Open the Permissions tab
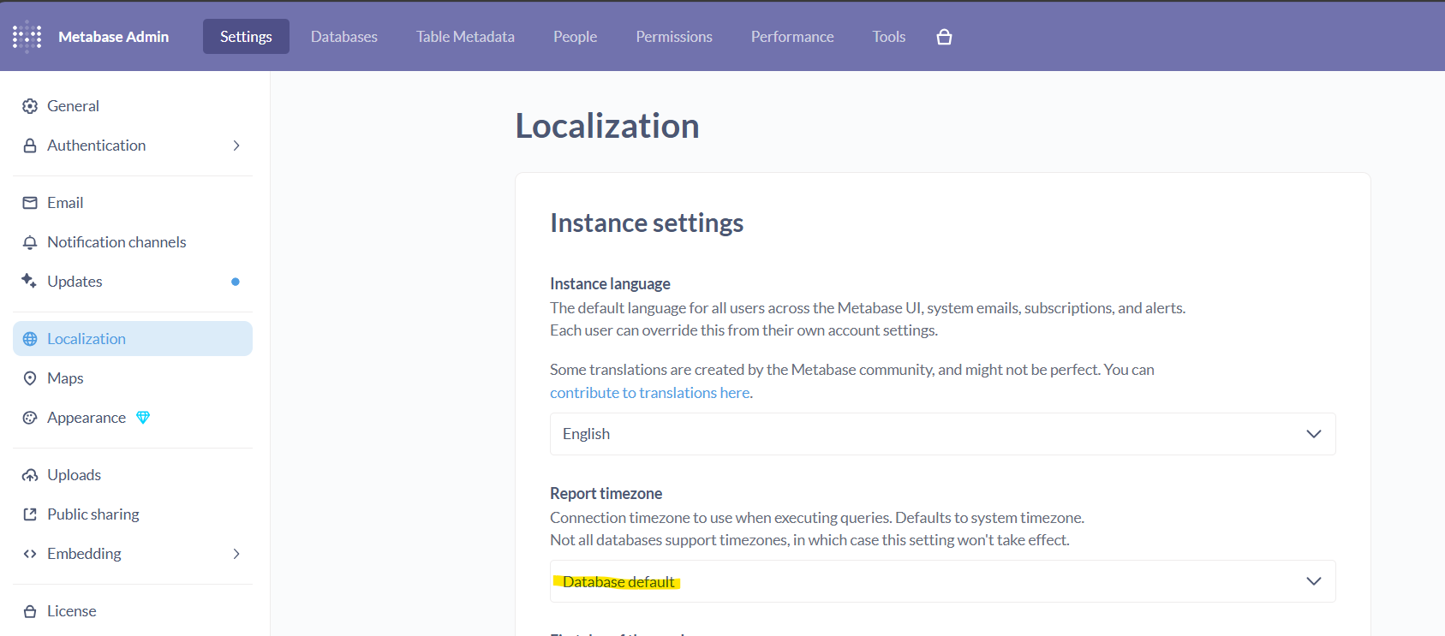 coord(673,37)
